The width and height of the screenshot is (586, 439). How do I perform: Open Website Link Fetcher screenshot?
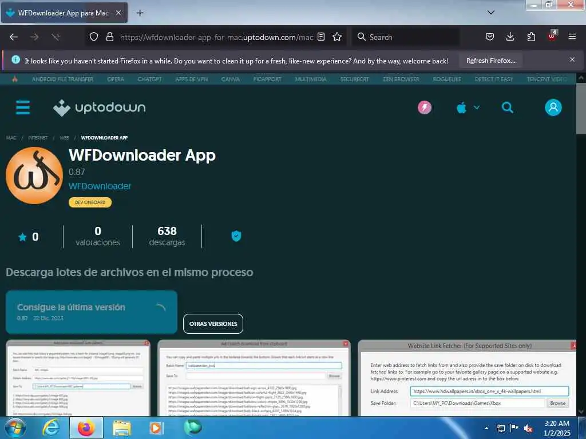[467, 378]
